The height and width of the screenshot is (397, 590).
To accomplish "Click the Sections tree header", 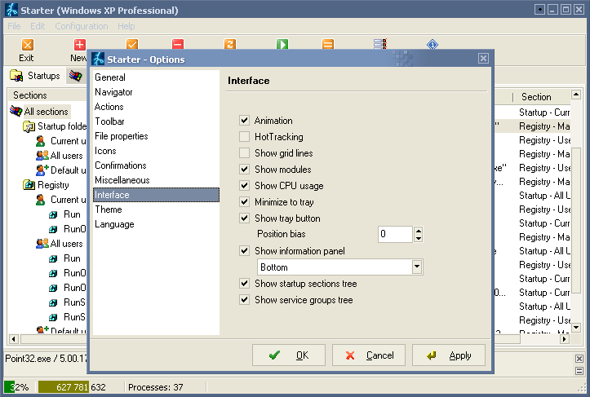I will tap(48, 95).
